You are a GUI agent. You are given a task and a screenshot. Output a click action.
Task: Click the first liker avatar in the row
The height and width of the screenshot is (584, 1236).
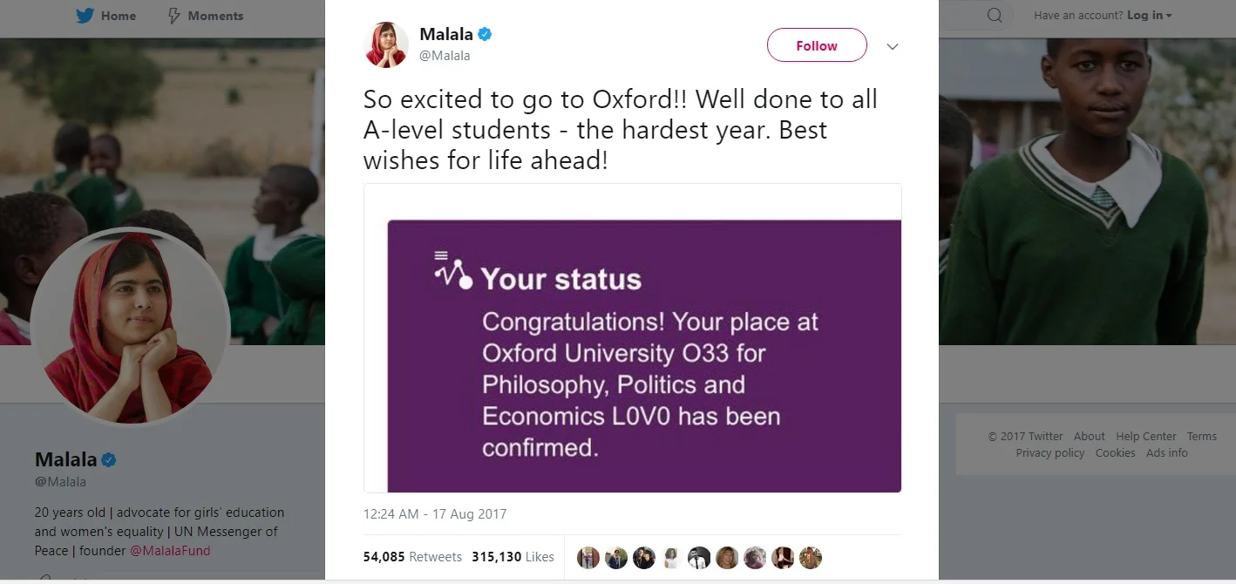588,558
